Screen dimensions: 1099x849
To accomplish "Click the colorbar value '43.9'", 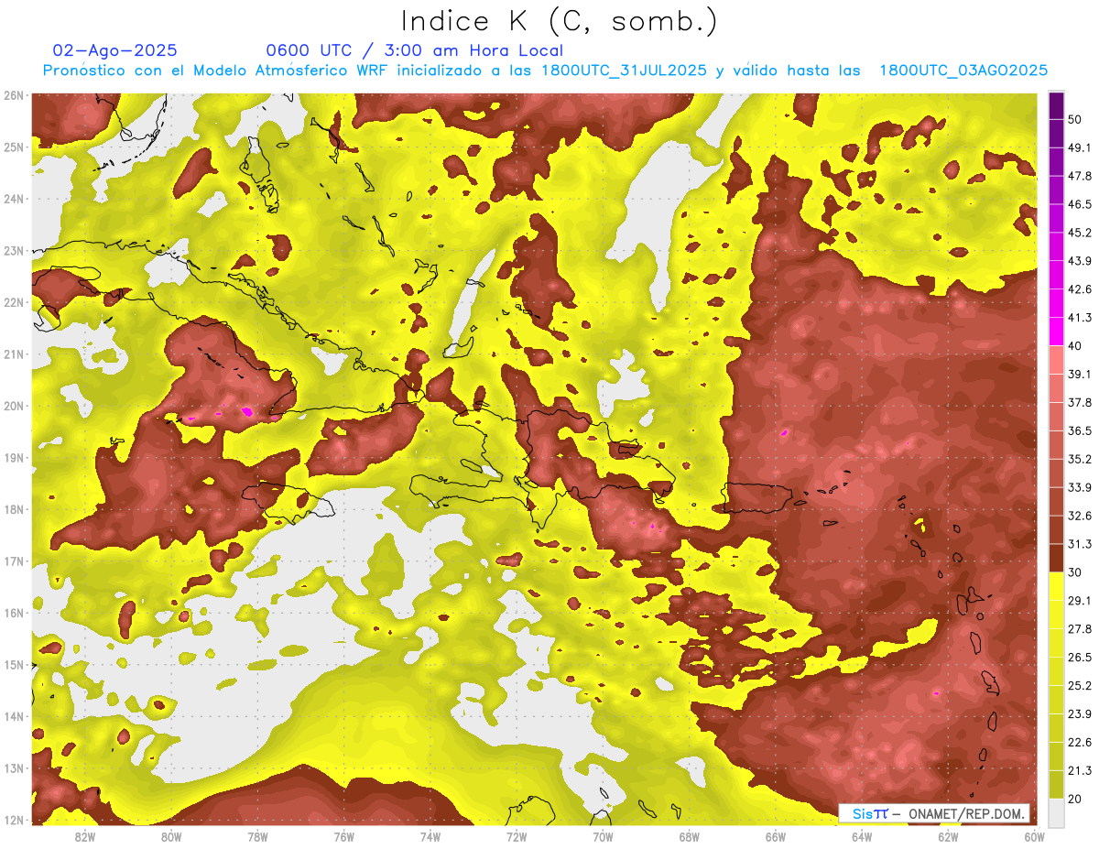I will [1080, 262].
